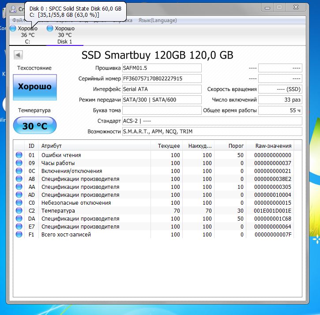
Task: Select the Ошибки чтения attribute text
Action: click(x=61, y=155)
